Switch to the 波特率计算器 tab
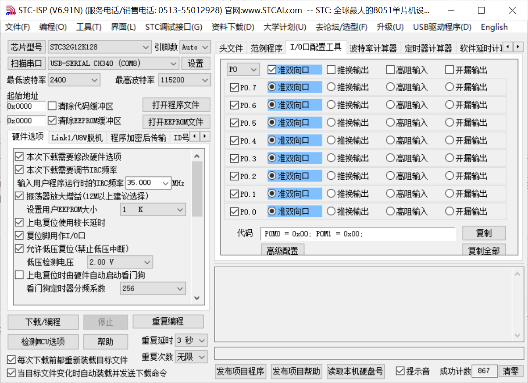Viewport: 528px width, 383px height. tap(373, 48)
